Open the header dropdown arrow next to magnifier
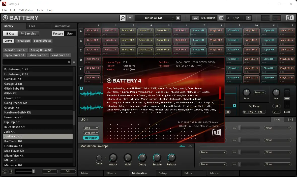 pos(130,18)
